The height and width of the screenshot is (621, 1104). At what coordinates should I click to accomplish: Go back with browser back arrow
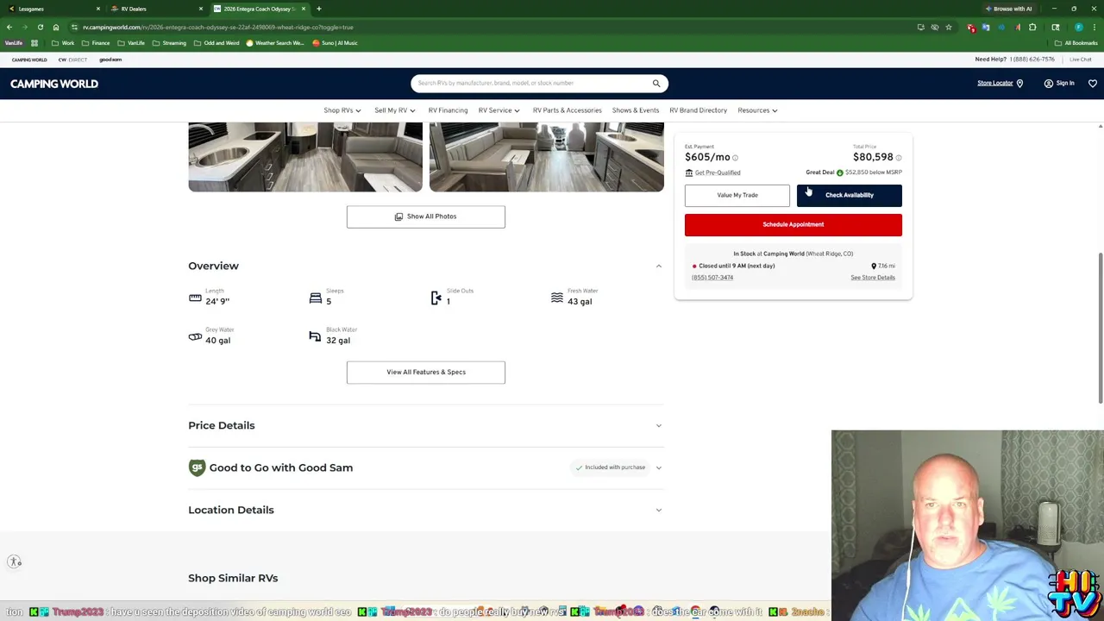9,27
